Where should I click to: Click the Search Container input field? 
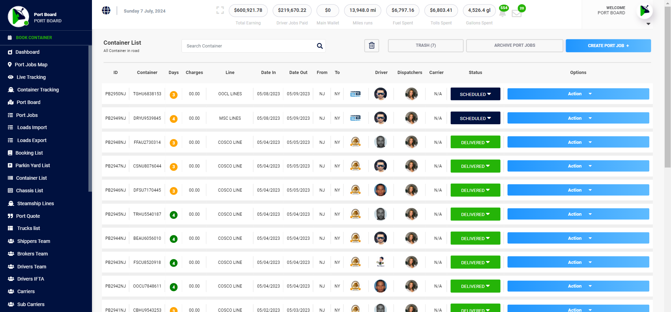click(x=248, y=46)
